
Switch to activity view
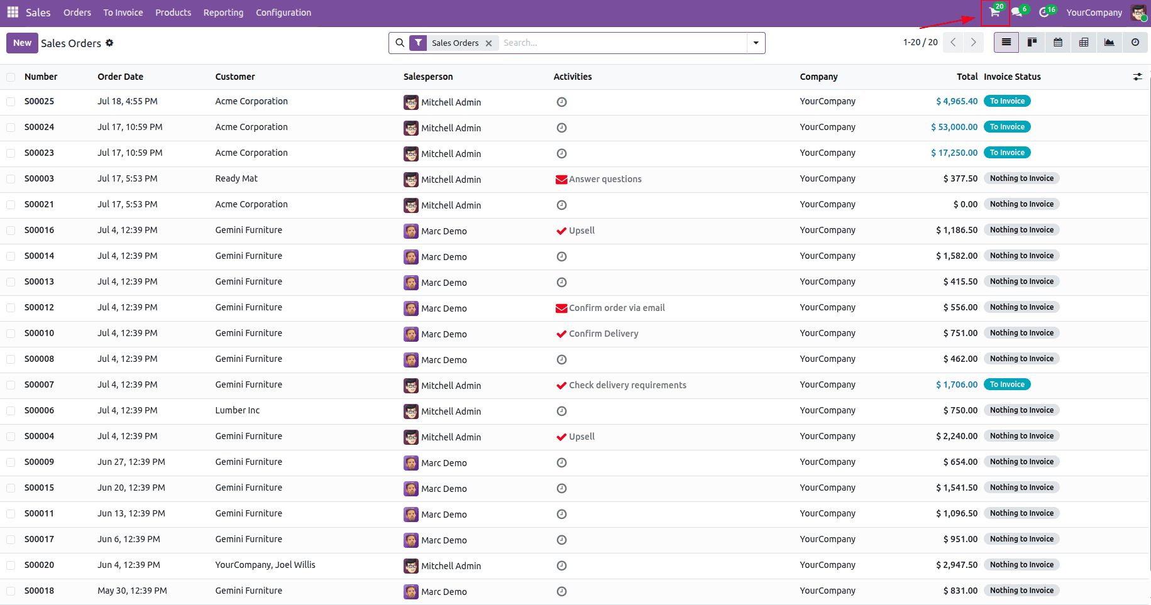coord(1135,42)
